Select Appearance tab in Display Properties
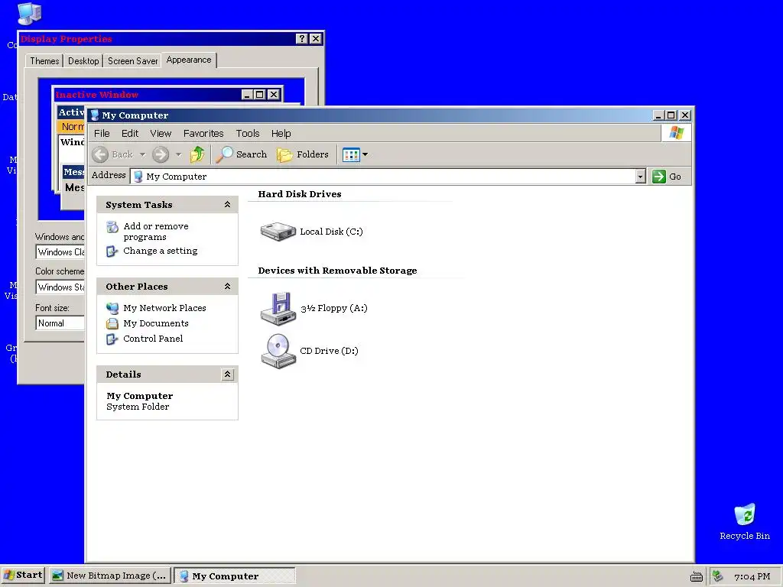 pyautogui.click(x=189, y=60)
